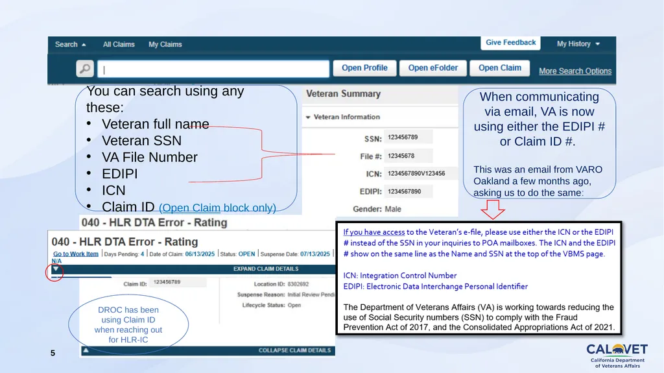Viewport: 664px width, 373px height.
Task: Focus the veteran search input field
Action: coord(213,69)
